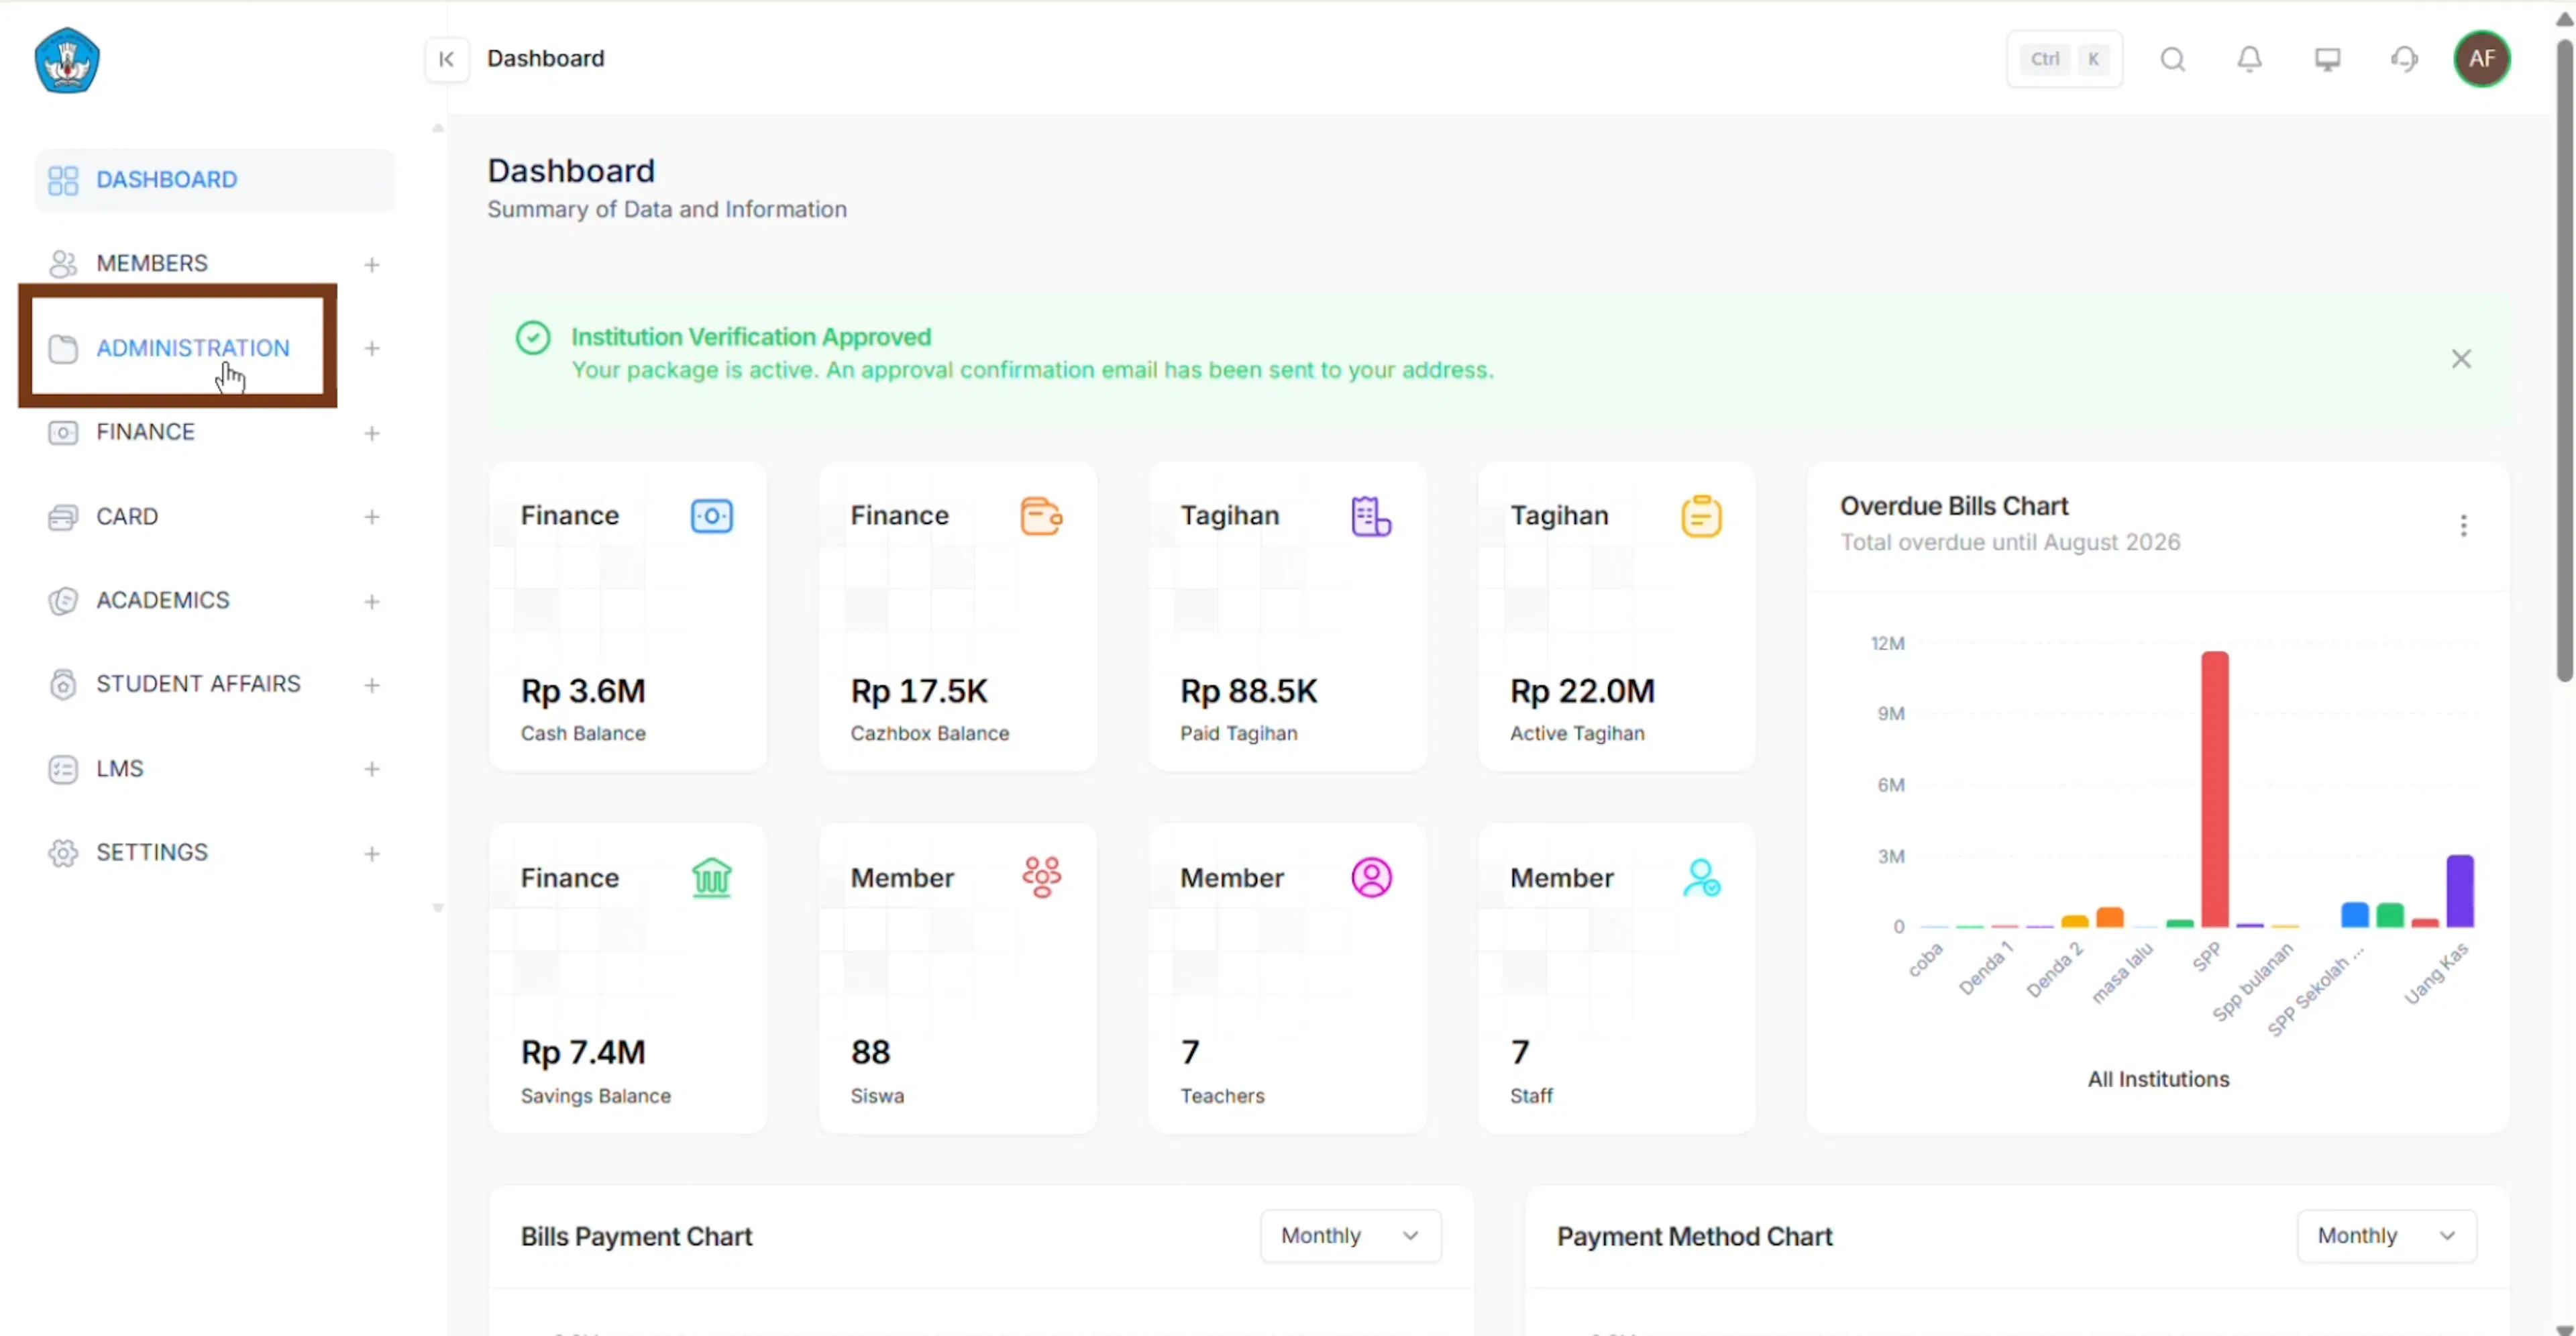Open the AF user avatar menu
Screen dimensions: 2576x1336
point(2481,59)
